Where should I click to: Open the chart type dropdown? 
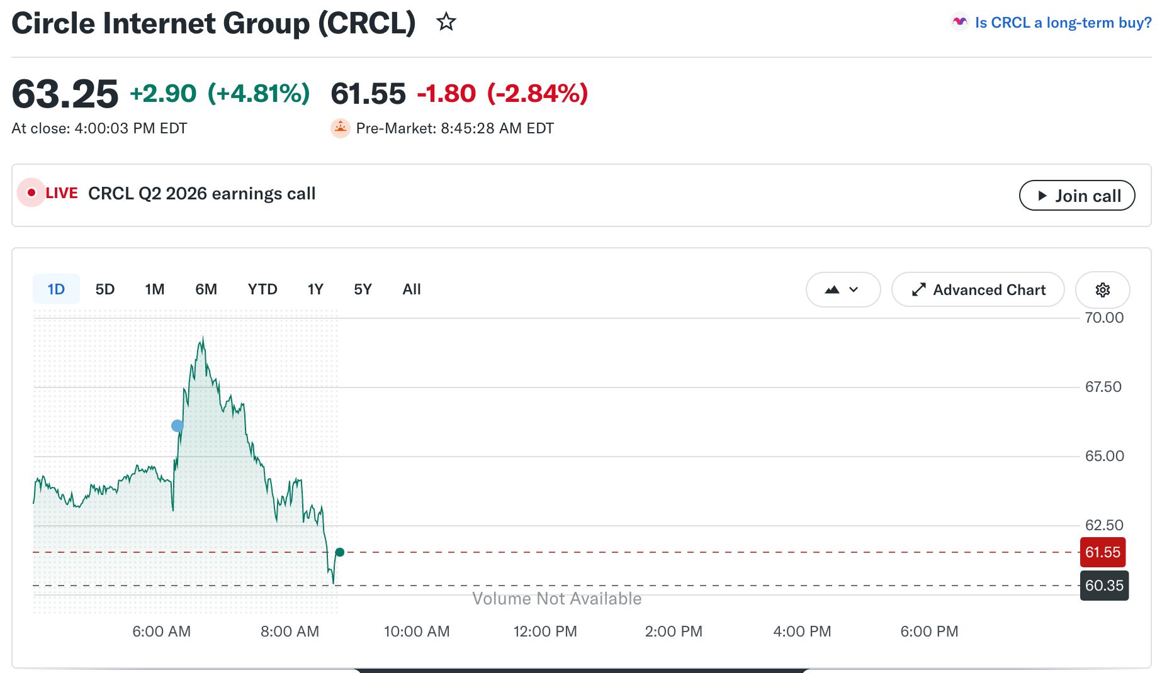click(843, 290)
